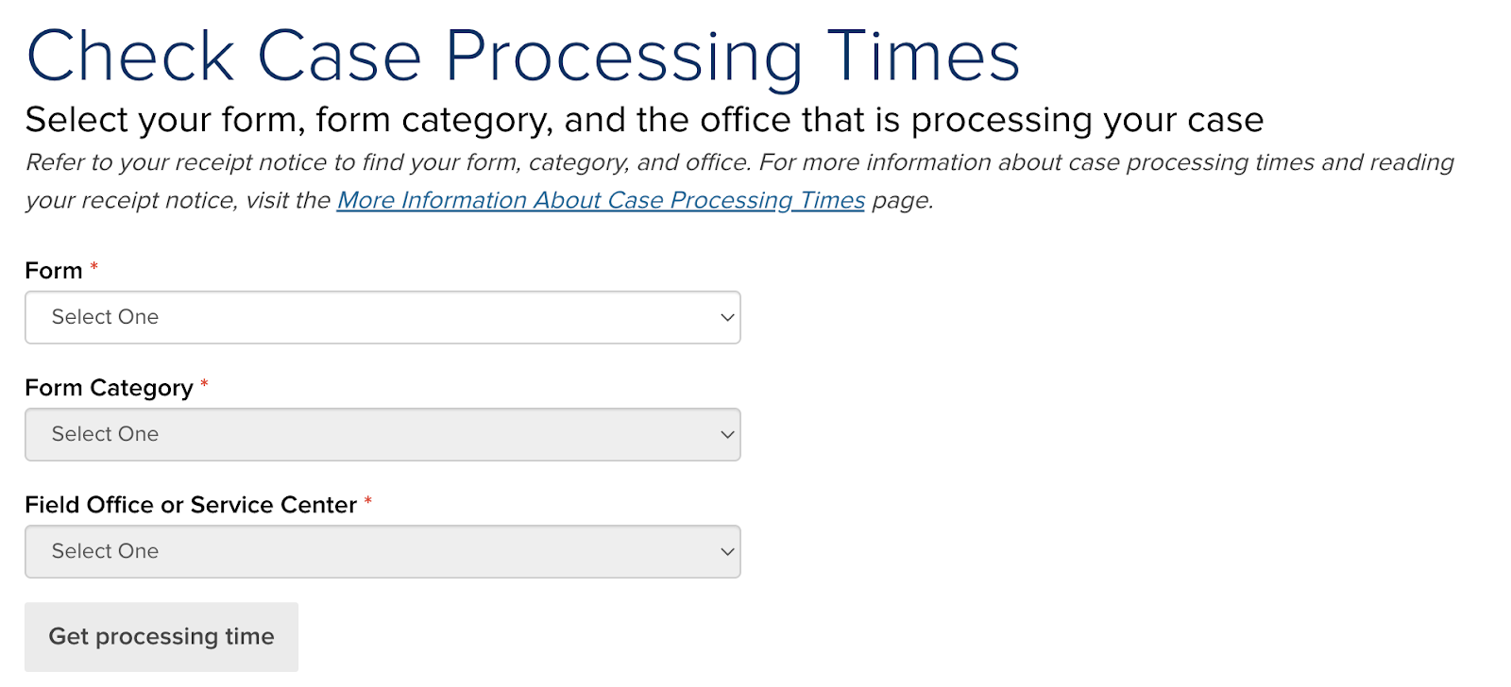Click the Check Case Processing Times heading

pos(523,57)
